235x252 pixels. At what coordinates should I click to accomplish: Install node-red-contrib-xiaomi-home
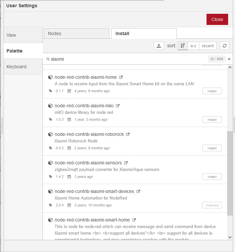pyautogui.click(x=212, y=91)
